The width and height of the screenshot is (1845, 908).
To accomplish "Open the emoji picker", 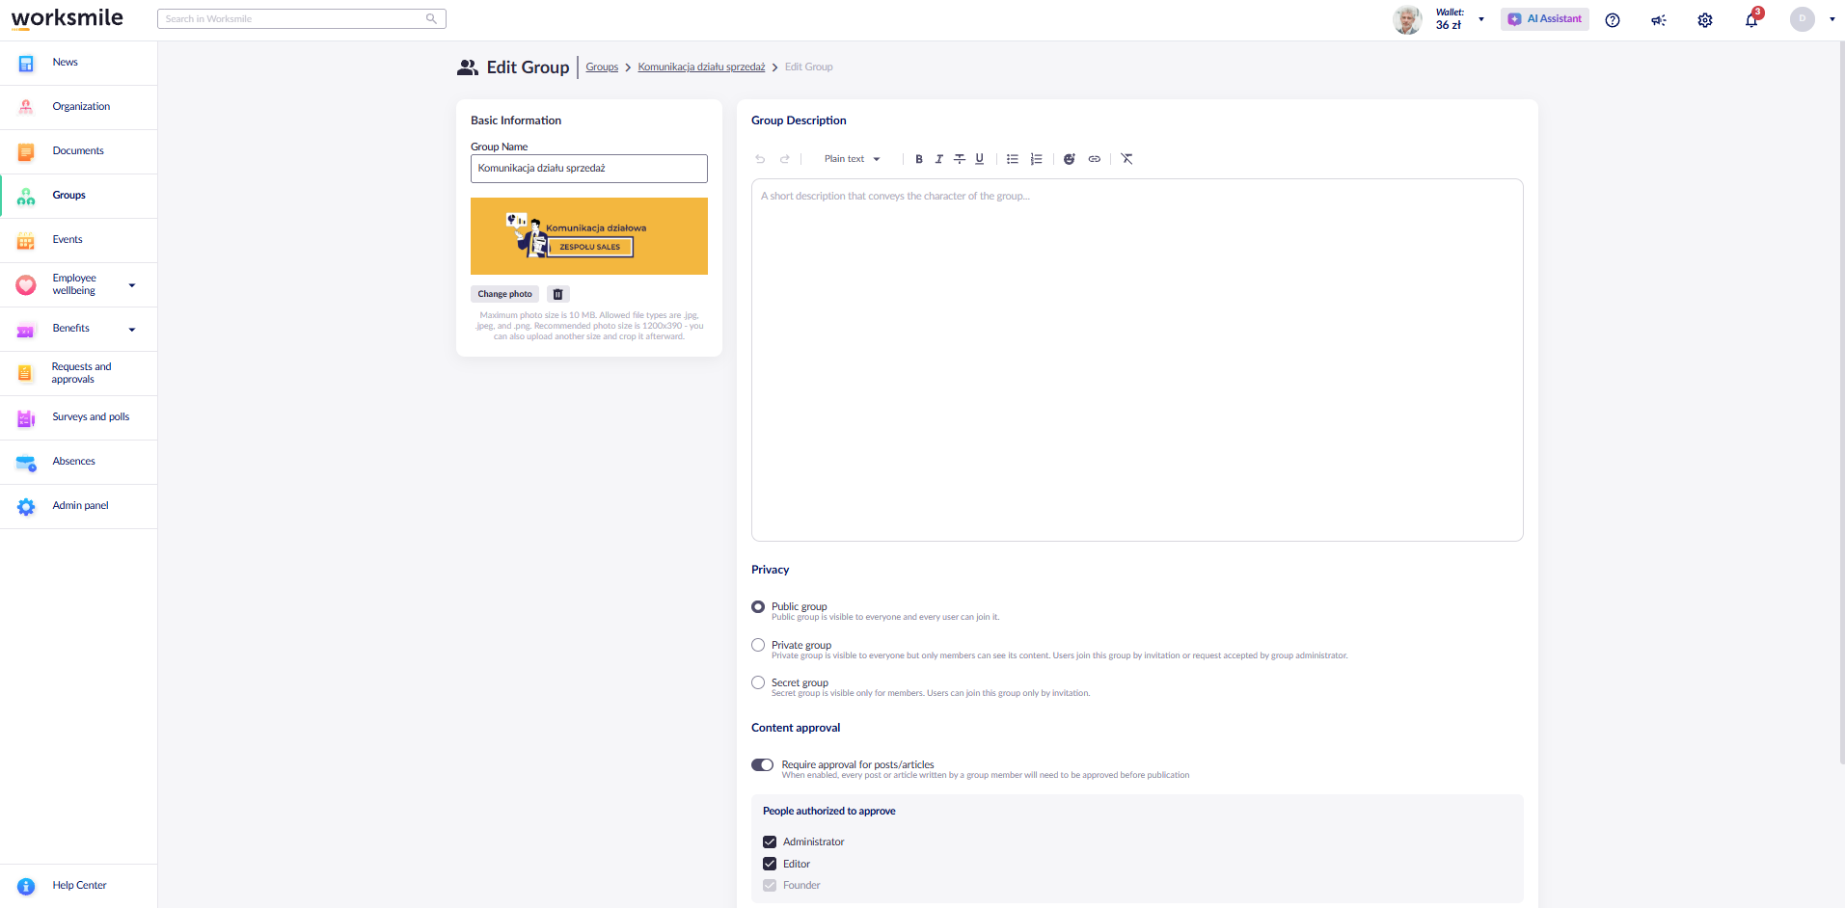I will (x=1070, y=159).
